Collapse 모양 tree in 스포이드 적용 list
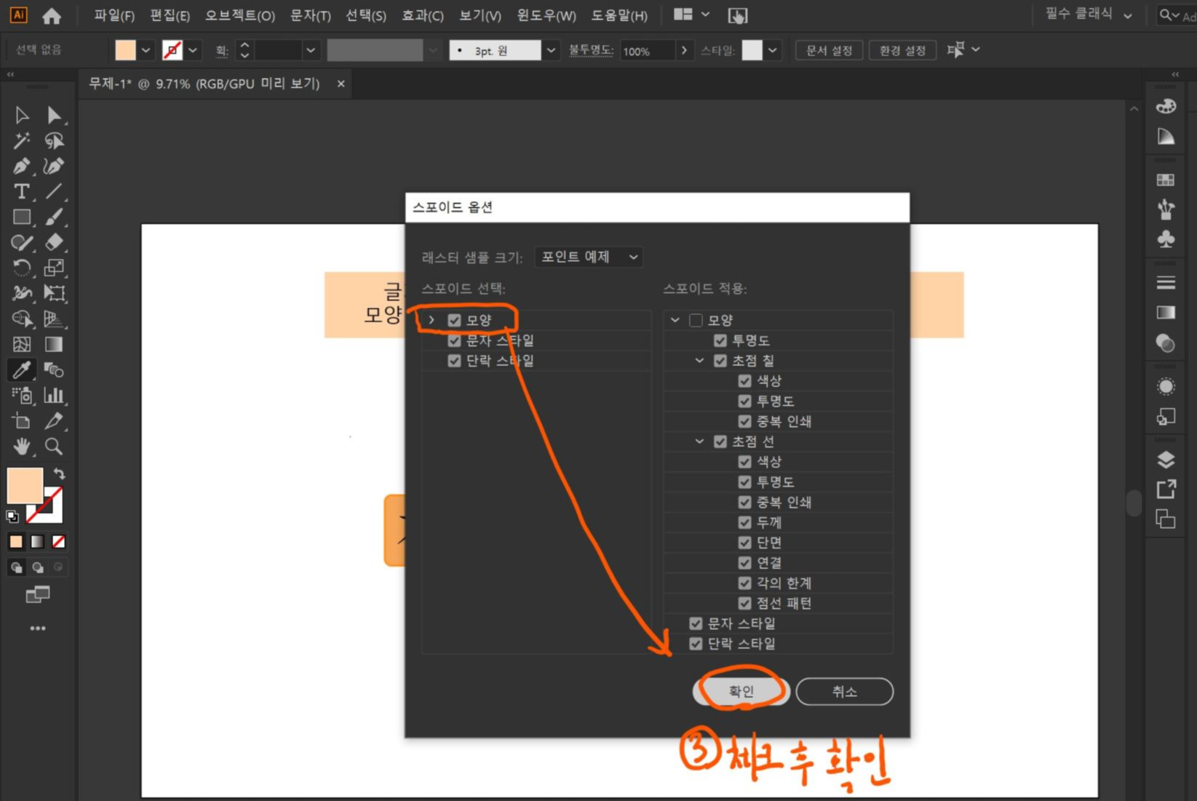The width and height of the screenshot is (1197, 801). [675, 320]
